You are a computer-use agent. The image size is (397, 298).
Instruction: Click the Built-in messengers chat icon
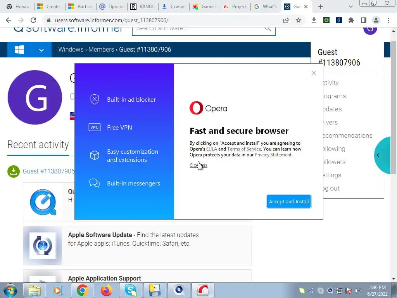coord(95,183)
